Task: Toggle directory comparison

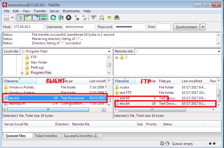Action: [102, 18]
